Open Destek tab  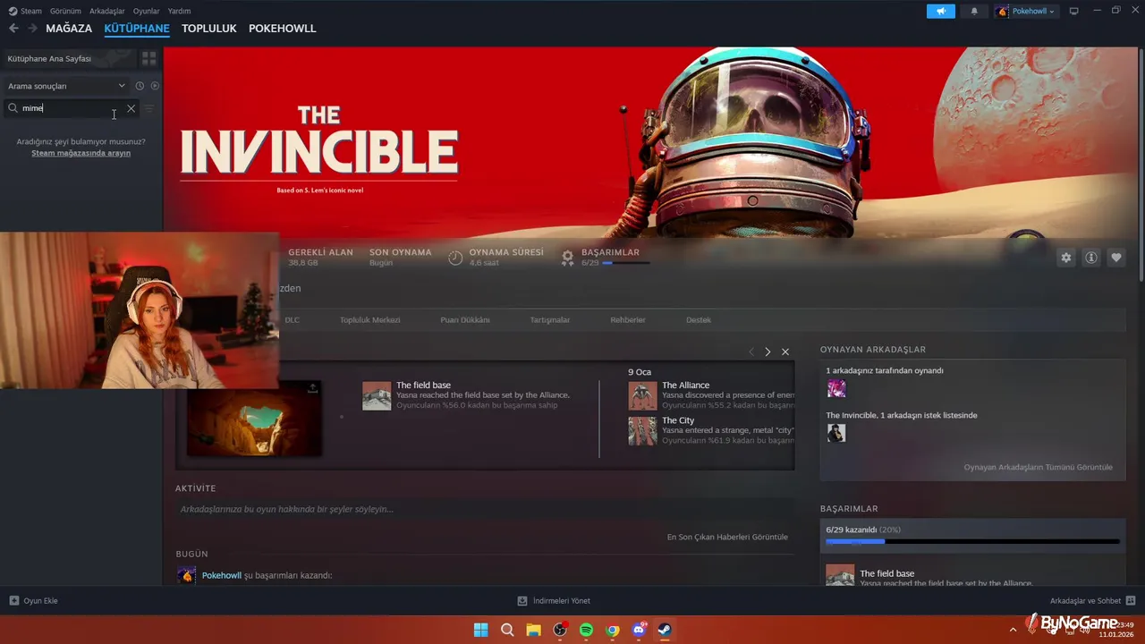[699, 320]
